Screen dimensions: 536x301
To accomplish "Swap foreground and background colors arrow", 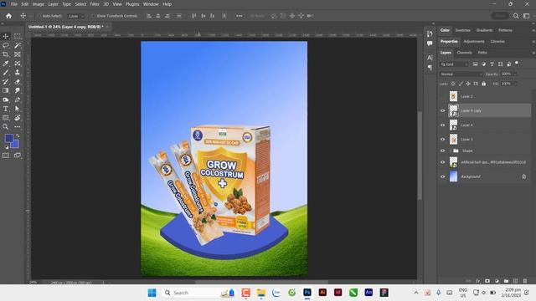I will click(18, 135).
